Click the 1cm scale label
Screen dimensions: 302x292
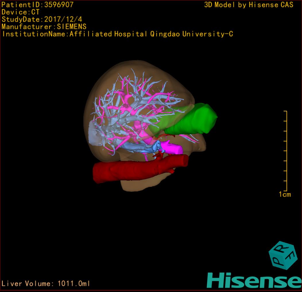coord(285,194)
